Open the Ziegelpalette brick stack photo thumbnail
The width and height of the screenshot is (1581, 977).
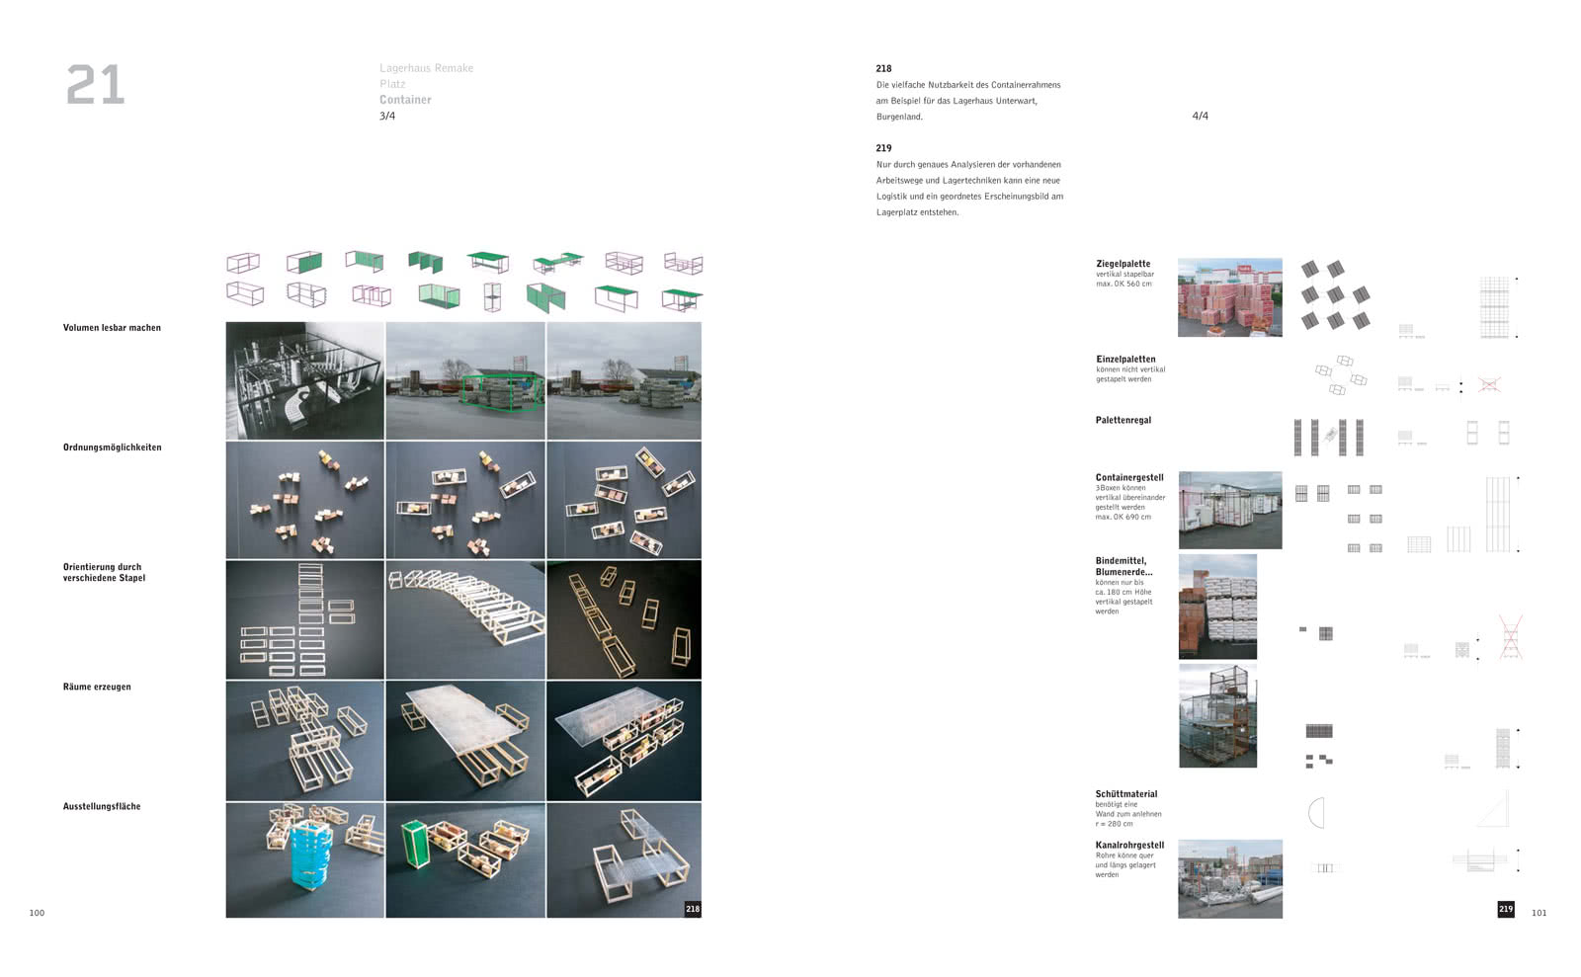click(x=1228, y=296)
